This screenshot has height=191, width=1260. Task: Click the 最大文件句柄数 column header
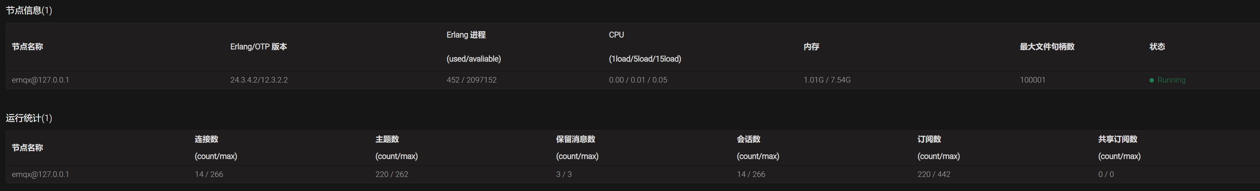pyautogui.click(x=1047, y=47)
